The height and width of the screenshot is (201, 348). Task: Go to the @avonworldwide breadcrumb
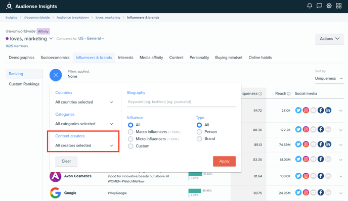click(37, 18)
